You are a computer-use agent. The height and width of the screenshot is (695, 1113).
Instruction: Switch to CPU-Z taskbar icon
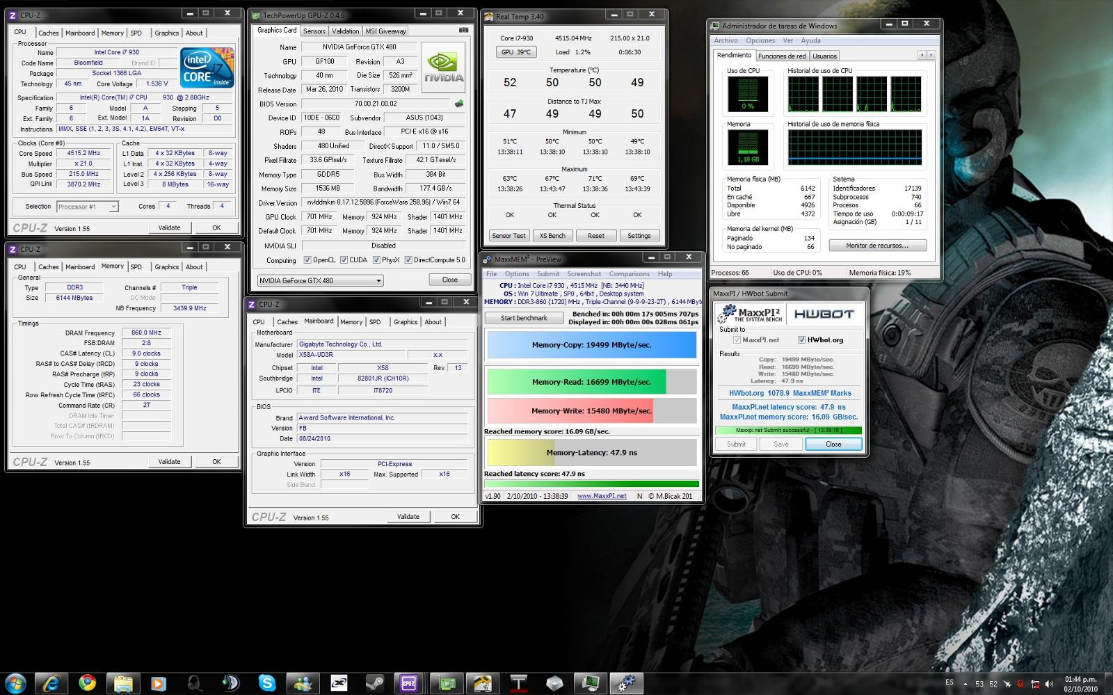pyautogui.click(x=409, y=683)
